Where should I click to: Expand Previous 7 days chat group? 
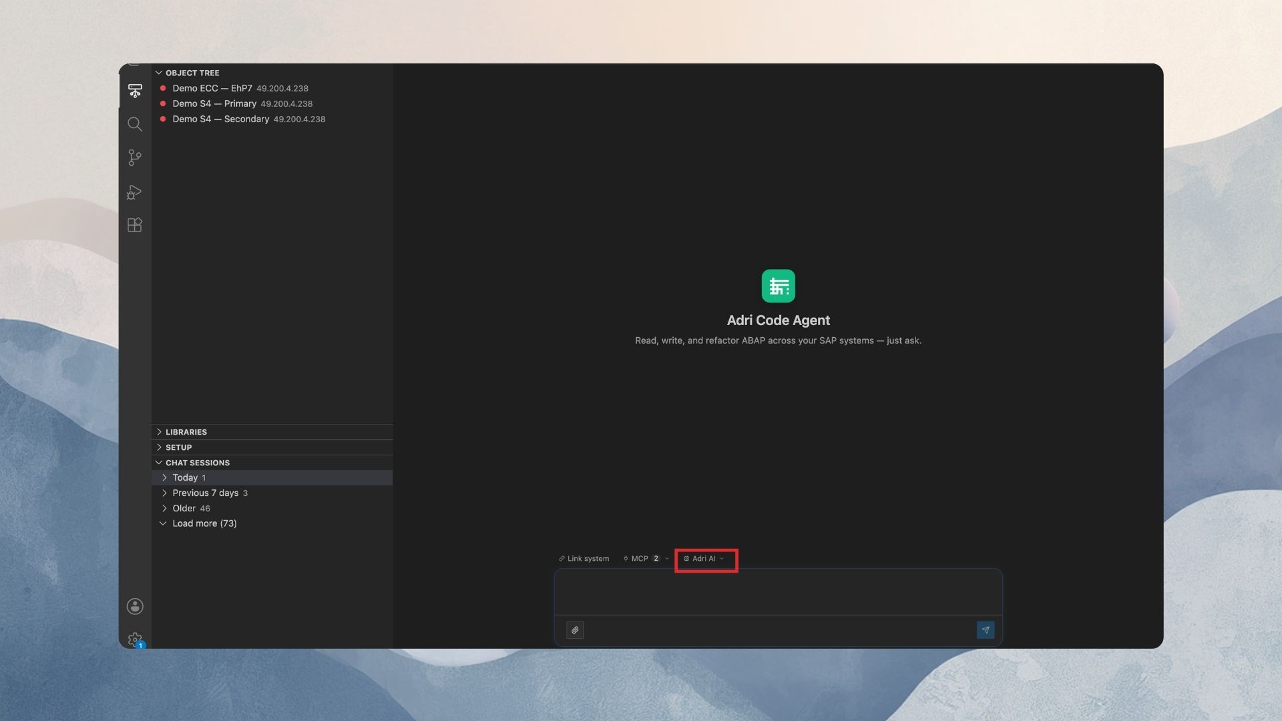point(272,493)
